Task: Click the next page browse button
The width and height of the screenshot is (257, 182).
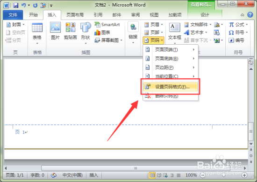Action: point(251,162)
